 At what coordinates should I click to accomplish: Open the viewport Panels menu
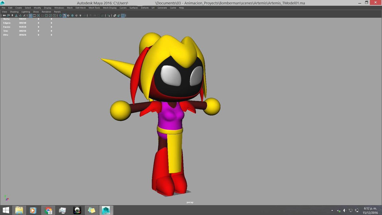pyautogui.click(x=57, y=12)
